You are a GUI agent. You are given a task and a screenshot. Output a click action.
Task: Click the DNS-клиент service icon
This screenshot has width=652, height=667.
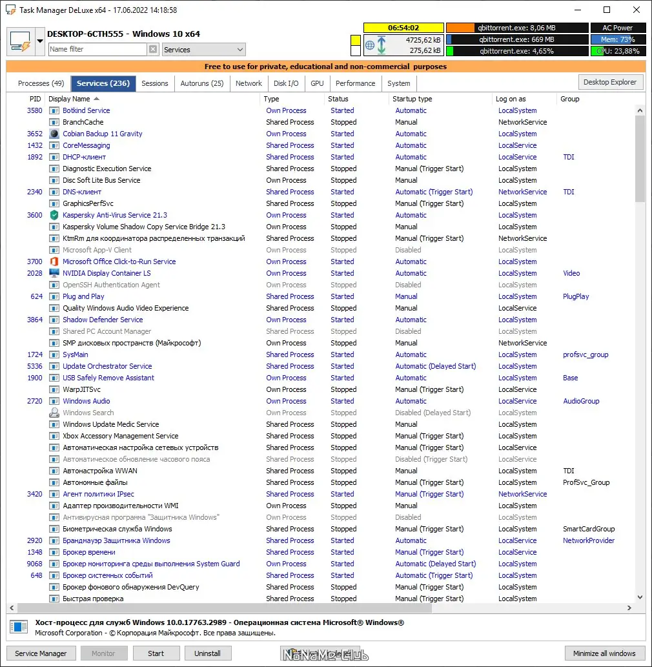54,192
